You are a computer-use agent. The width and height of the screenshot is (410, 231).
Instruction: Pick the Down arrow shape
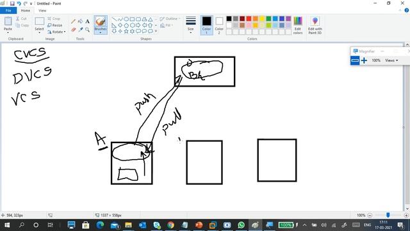coord(114,31)
